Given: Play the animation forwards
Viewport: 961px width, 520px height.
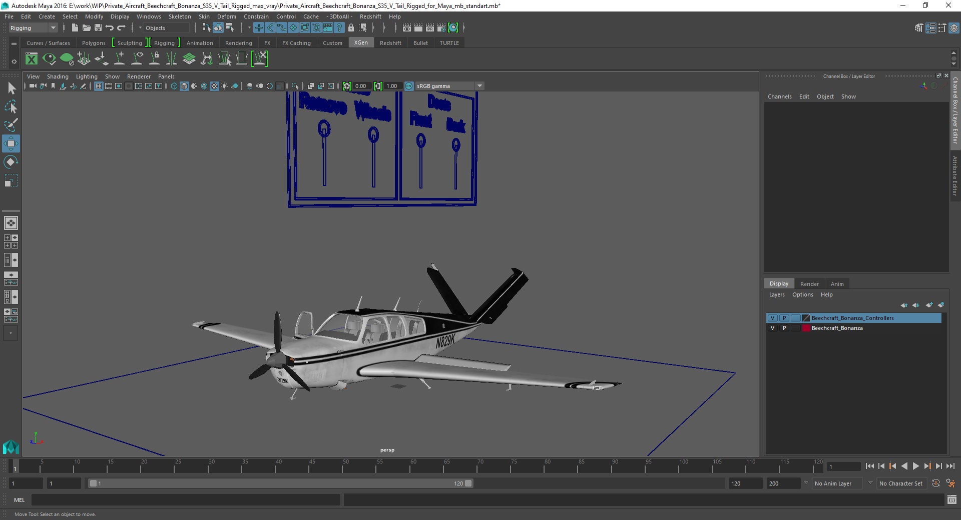Looking at the screenshot, I should pyautogui.click(x=915, y=466).
